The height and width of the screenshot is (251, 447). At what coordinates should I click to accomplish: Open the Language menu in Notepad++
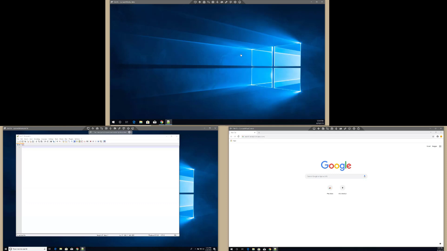pos(44,139)
